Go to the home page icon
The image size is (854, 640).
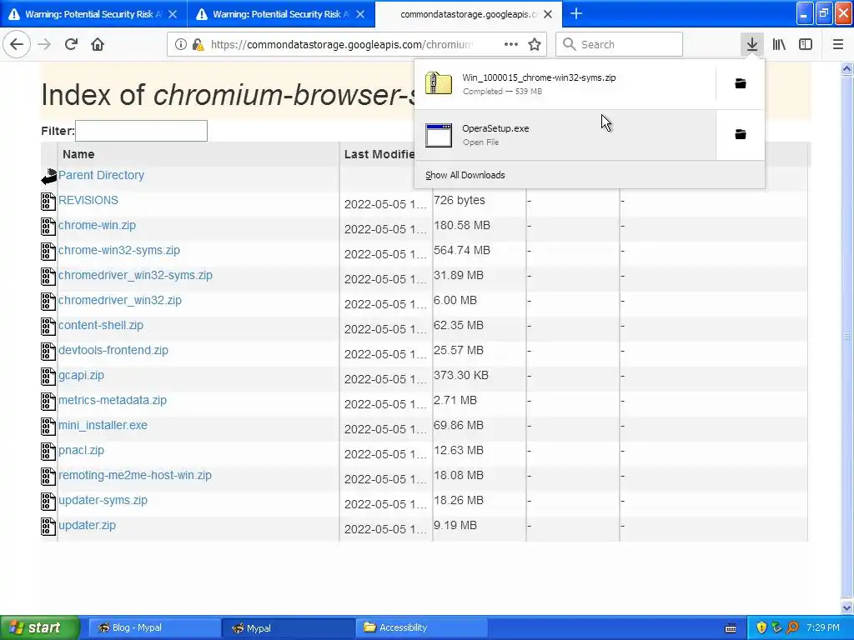pos(98,44)
